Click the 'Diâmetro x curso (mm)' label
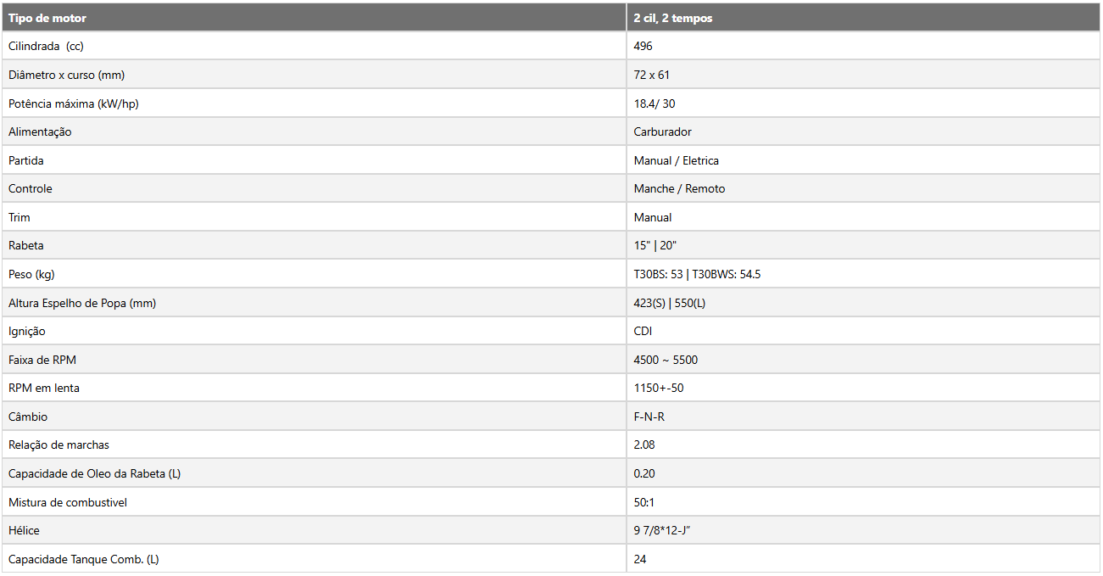The height and width of the screenshot is (576, 1103). tap(66, 75)
